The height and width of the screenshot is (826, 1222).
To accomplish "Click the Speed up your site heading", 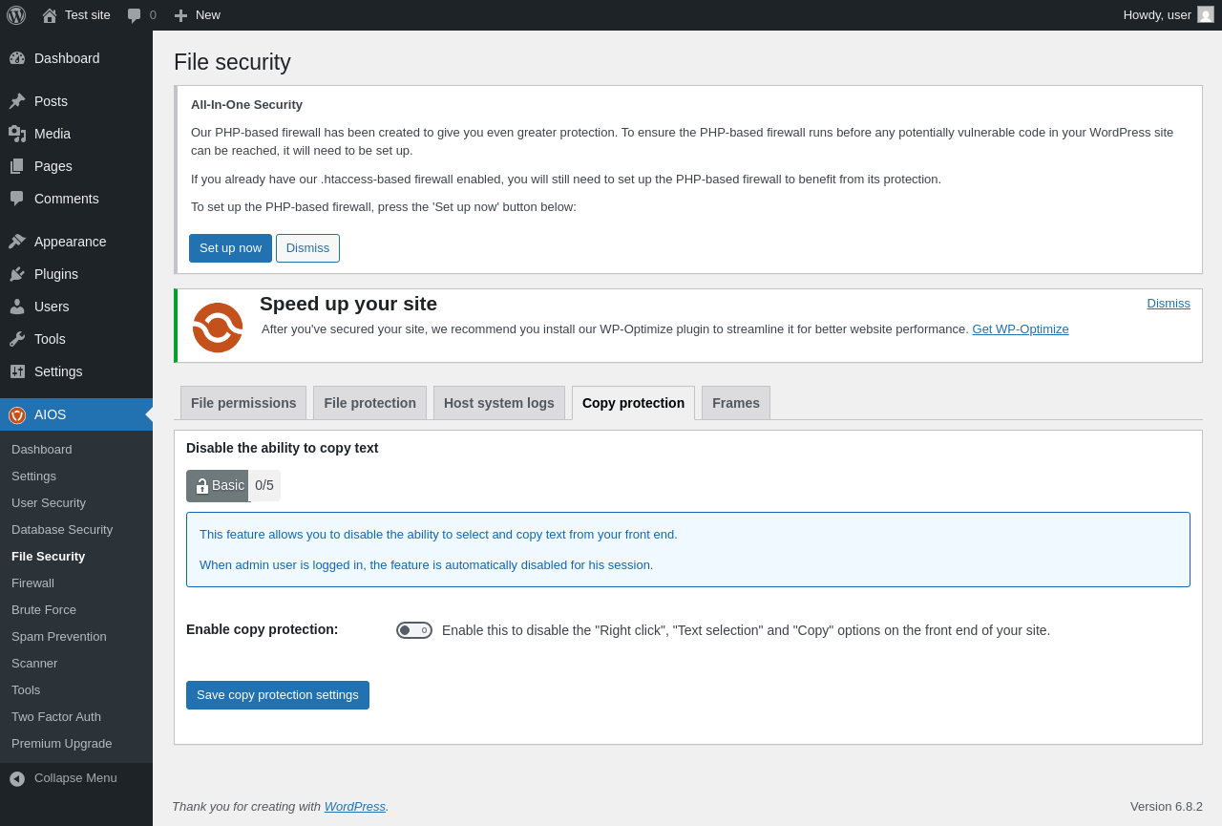I will click(x=348, y=304).
